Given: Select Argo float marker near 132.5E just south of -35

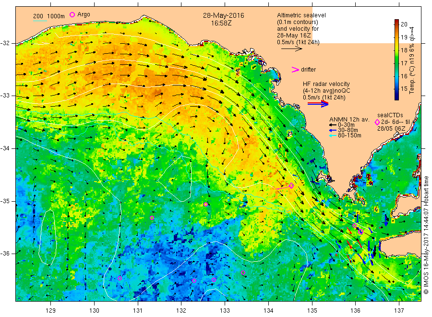Looking at the screenshot, I should tap(206, 204).
